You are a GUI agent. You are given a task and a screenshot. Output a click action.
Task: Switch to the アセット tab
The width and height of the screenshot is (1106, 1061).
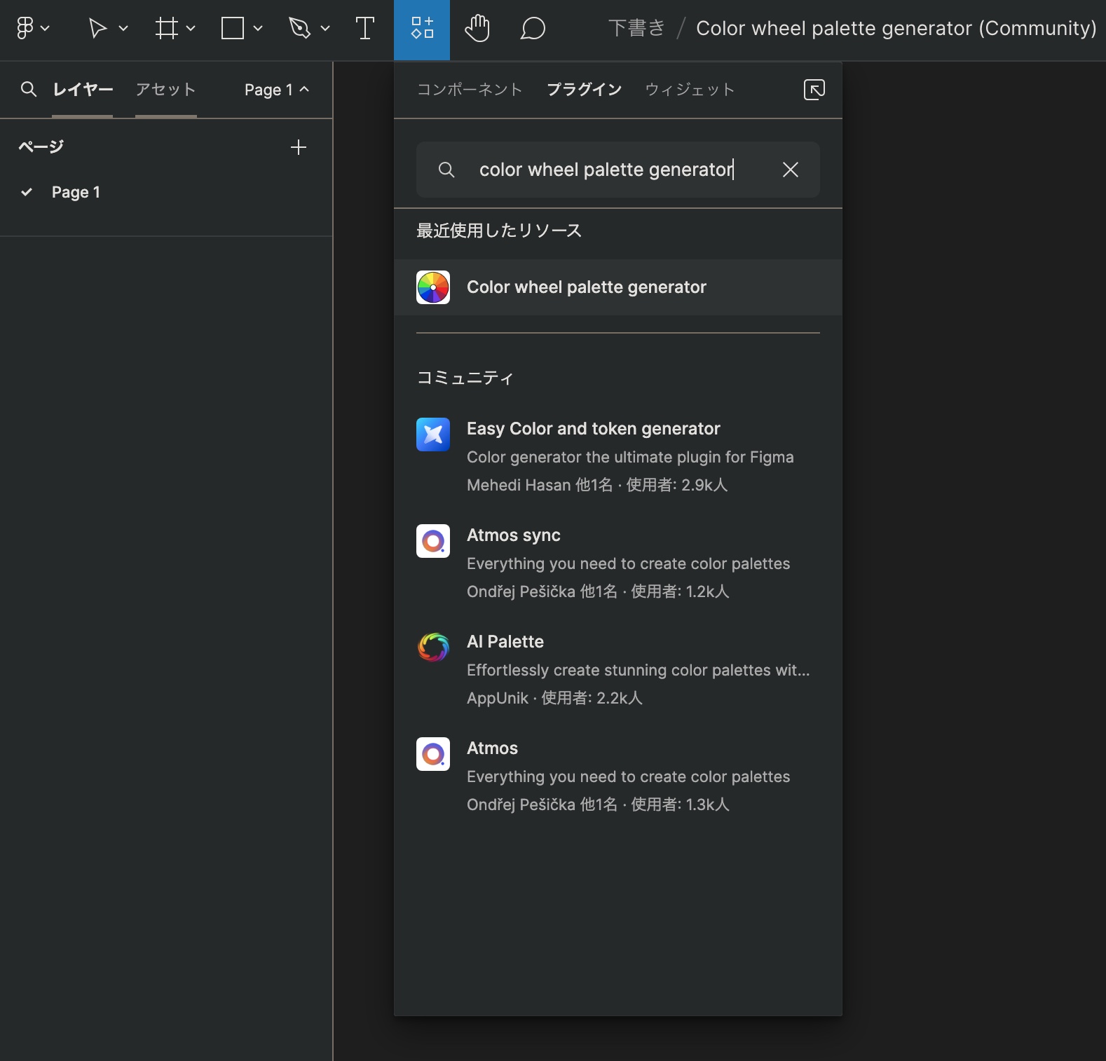(165, 90)
